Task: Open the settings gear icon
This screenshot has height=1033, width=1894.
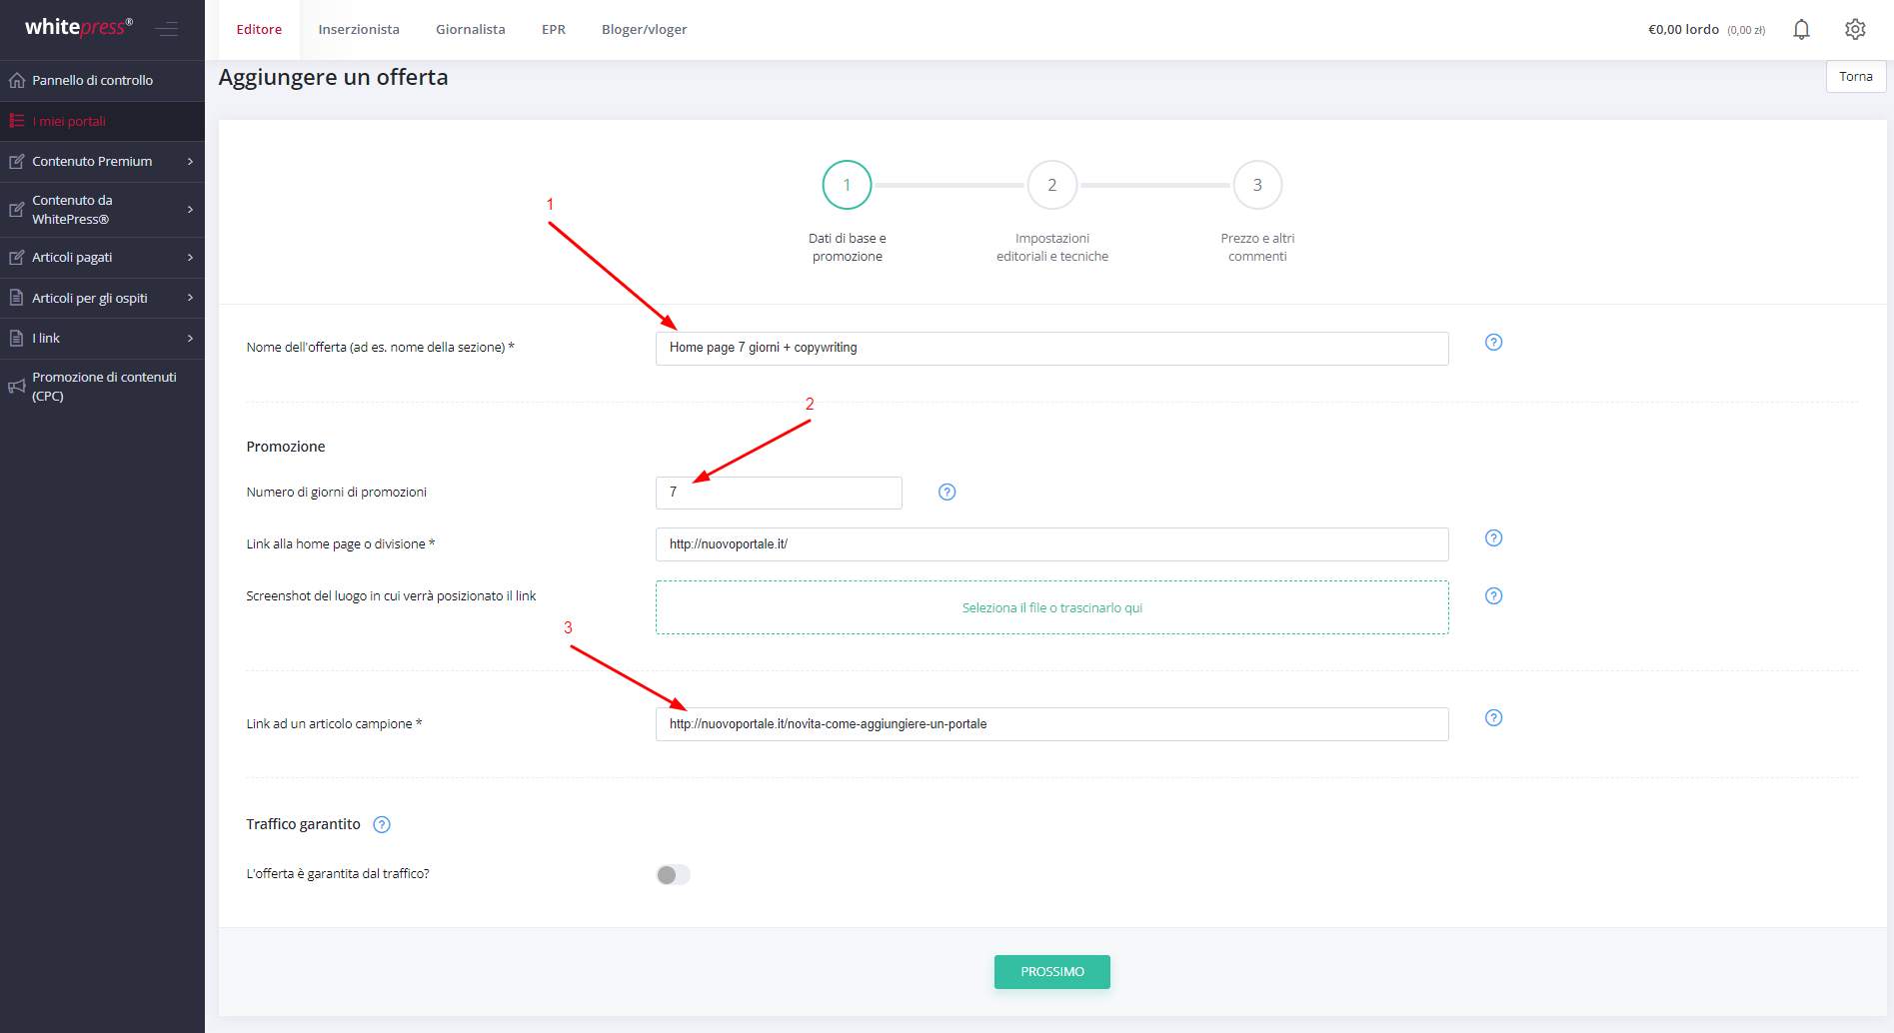Action: click(x=1855, y=30)
